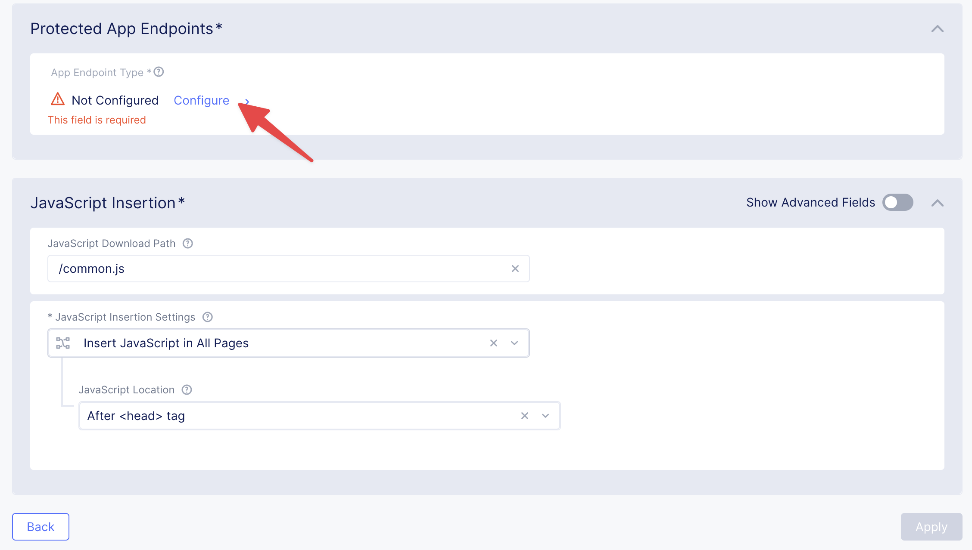Collapse the Protected App Endpoints section
This screenshot has width=972, height=550.
(x=937, y=29)
